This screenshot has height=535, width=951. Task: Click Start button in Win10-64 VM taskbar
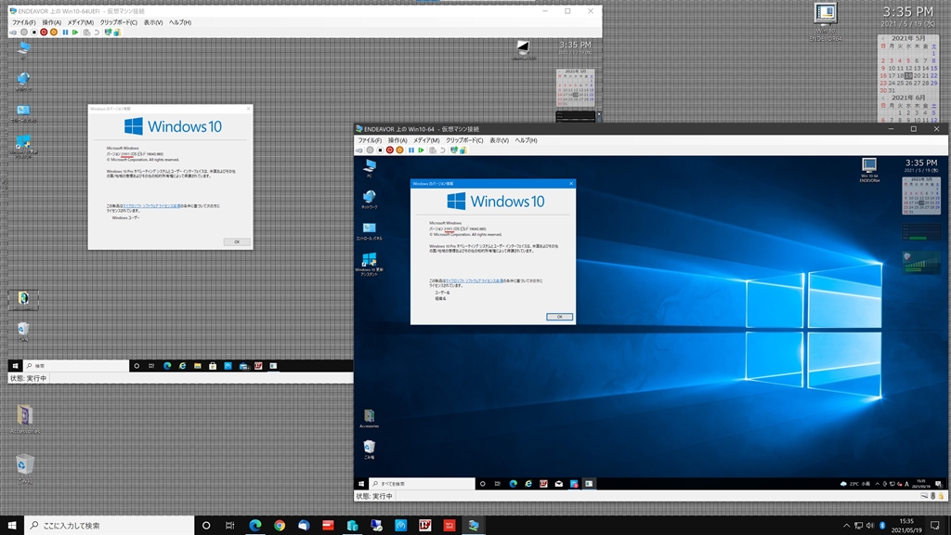(361, 483)
